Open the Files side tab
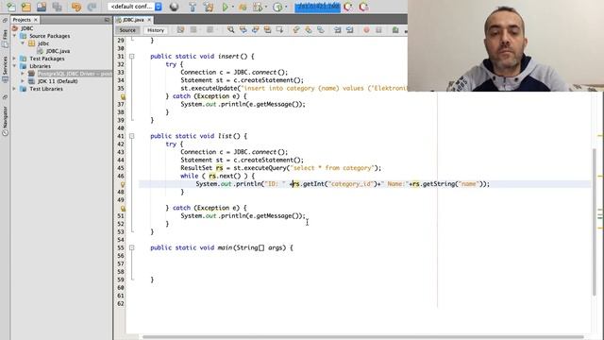The width and height of the screenshot is (604, 340). click(x=5, y=38)
